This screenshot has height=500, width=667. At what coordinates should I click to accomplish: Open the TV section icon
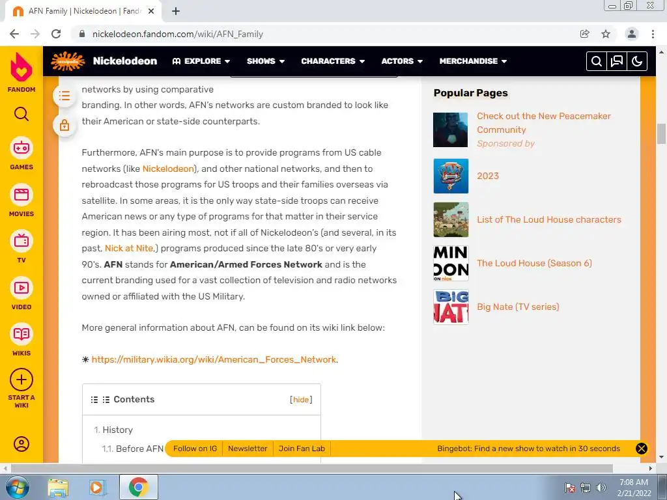(21, 241)
